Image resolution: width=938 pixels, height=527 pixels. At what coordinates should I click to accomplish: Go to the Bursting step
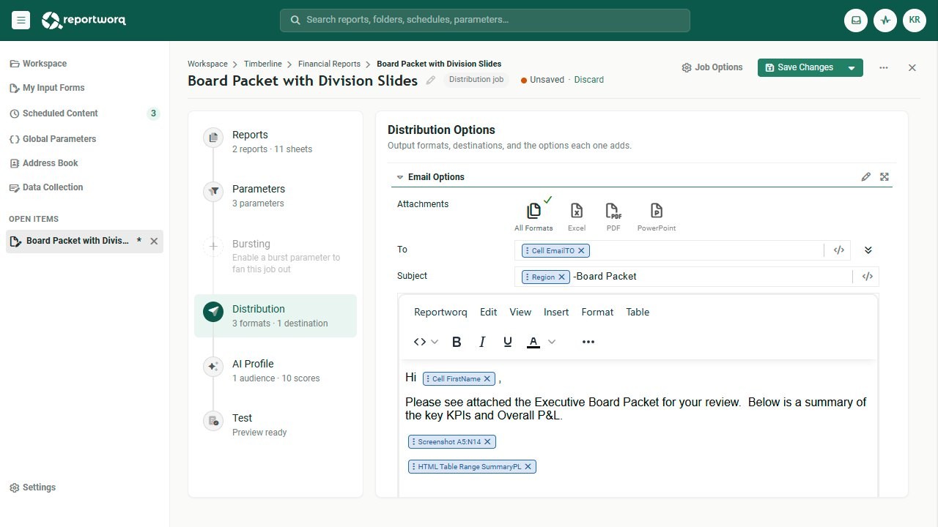click(276, 255)
